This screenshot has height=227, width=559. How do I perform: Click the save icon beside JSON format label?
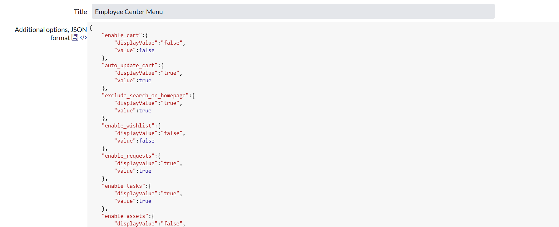75,37
